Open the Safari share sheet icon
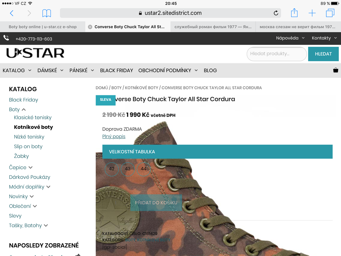 coord(294,12)
